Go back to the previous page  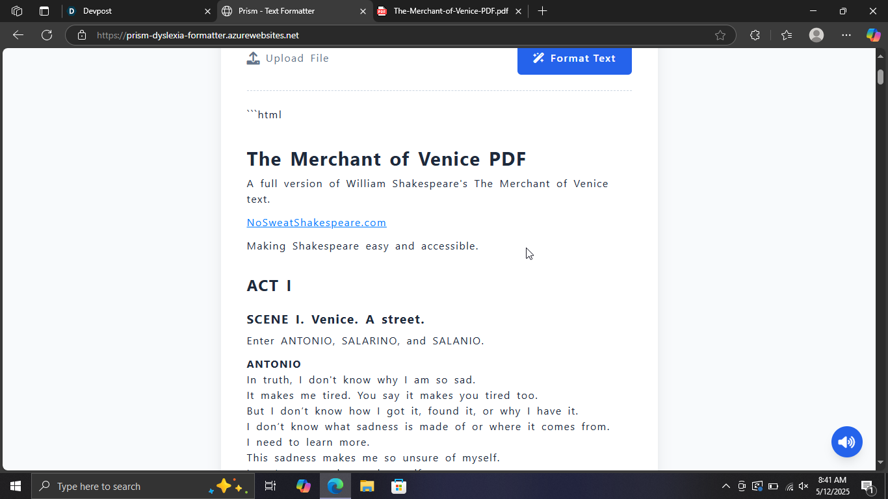(x=18, y=35)
